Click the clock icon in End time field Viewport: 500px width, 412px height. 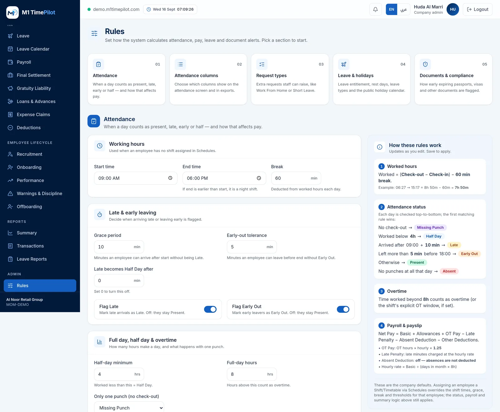(259, 178)
